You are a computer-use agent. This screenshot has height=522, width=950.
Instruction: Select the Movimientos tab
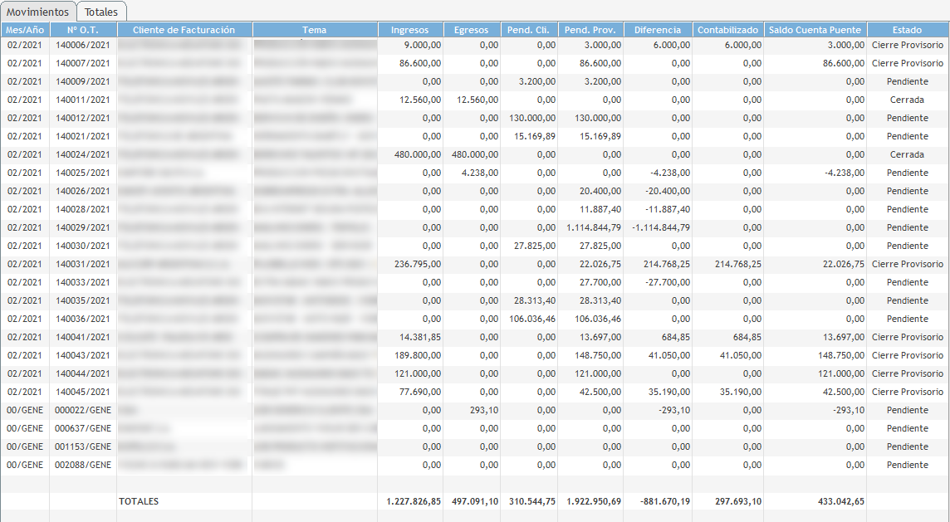38,12
